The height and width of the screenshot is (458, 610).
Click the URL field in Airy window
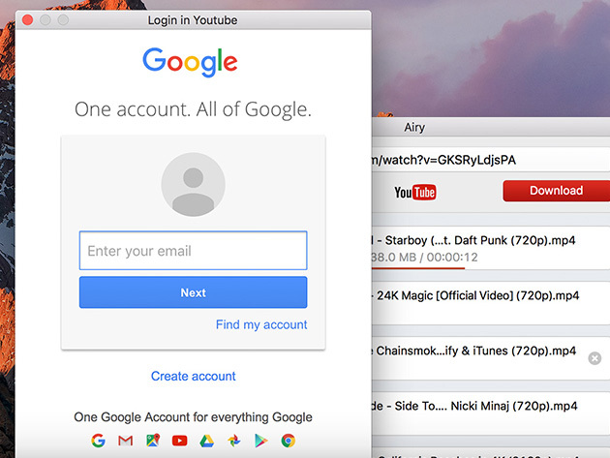point(491,160)
